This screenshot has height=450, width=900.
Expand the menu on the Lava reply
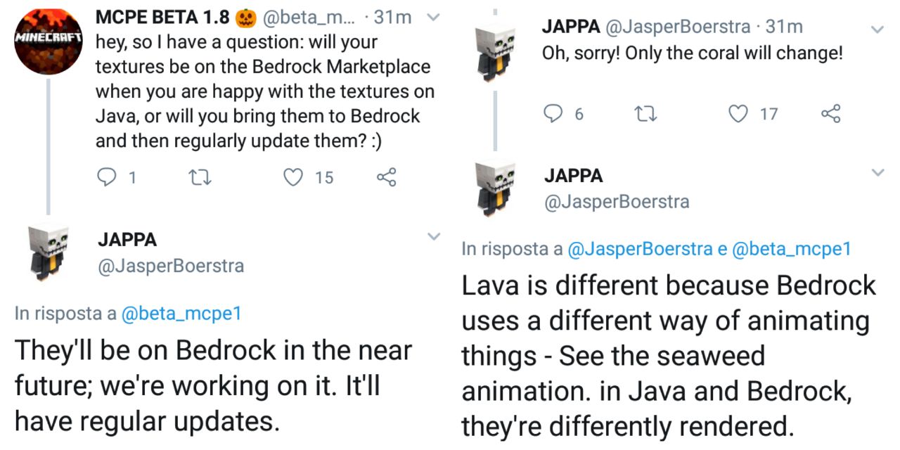877,173
